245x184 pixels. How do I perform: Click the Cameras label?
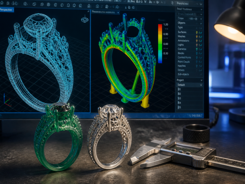[x=182, y=49]
